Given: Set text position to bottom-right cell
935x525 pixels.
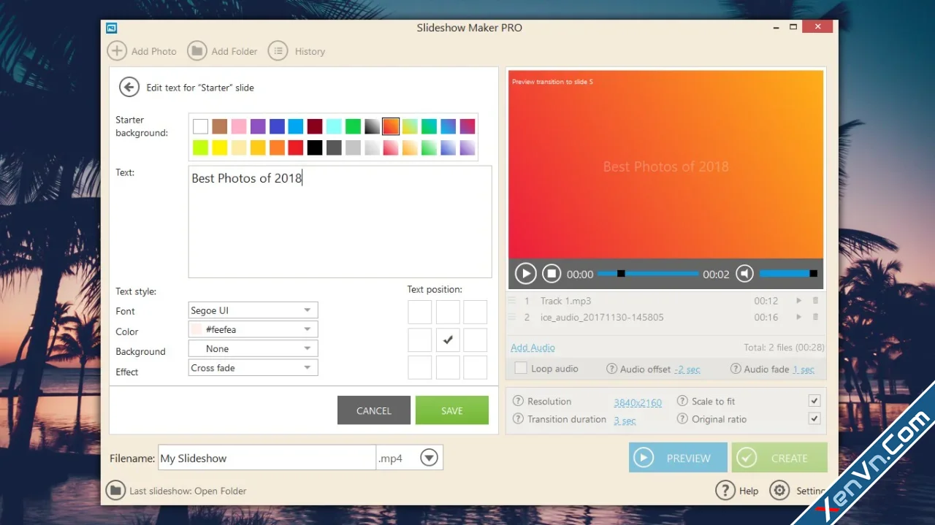Looking at the screenshot, I should tap(476, 367).
